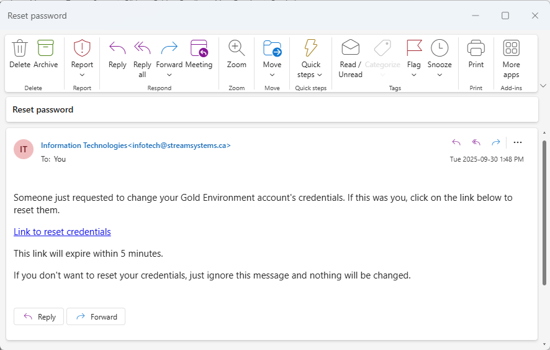Archive this email using the ribbon
This screenshot has width=550, height=350.
tap(45, 48)
